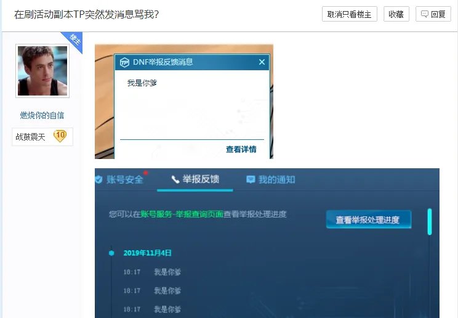The image size is (458, 318).
Task: Open the profile of 燃烧你的自信
Action: (42, 115)
